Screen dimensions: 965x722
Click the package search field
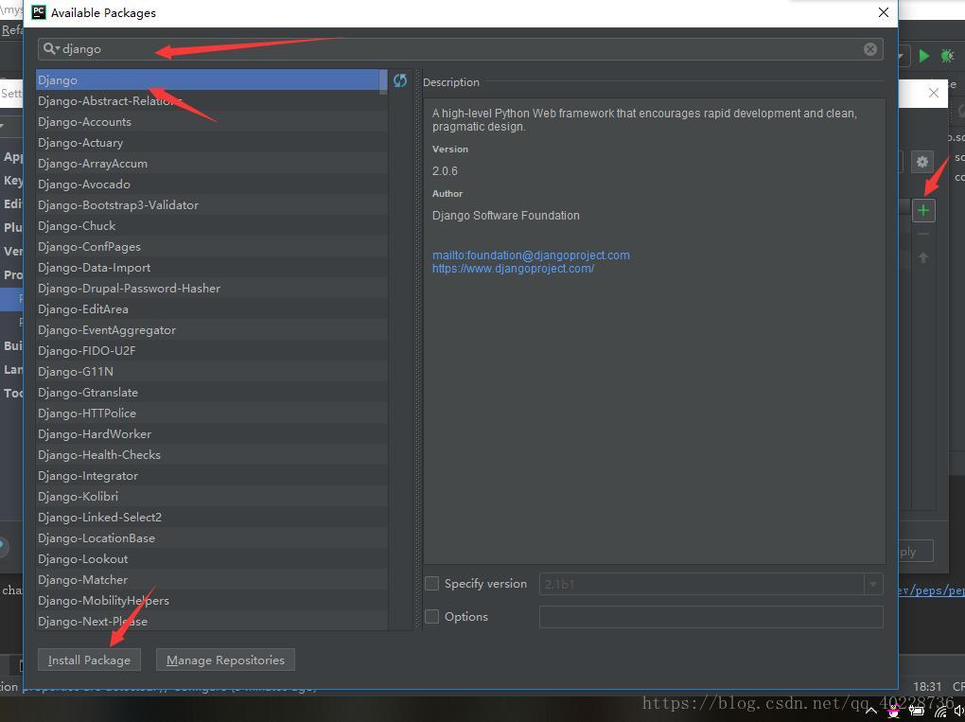coord(461,49)
